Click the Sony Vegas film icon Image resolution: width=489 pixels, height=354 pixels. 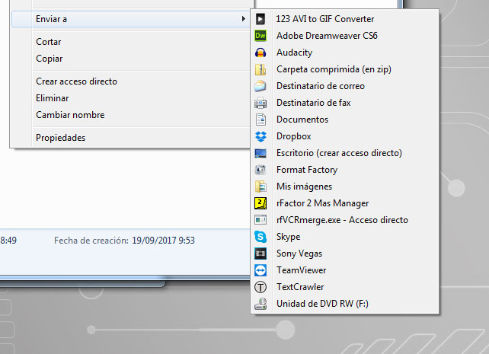click(x=260, y=254)
